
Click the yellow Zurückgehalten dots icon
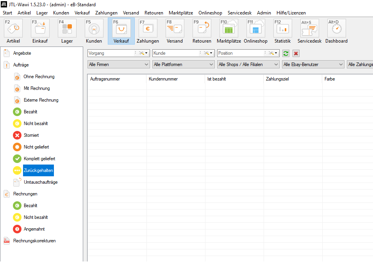pyautogui.click(x=17, y=170)
